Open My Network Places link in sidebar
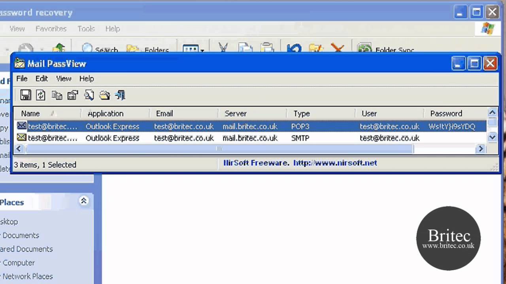Viewport: 506px width, 284px height. tap(27, 276)
